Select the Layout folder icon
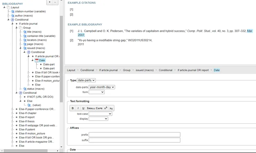The width and height of the screenshot is (256, 153). (9, 8)
